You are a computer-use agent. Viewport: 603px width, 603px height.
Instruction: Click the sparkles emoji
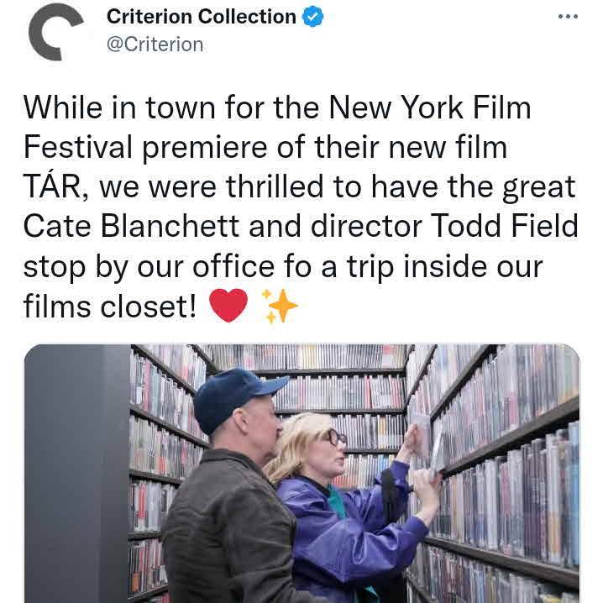coord(280,306)
